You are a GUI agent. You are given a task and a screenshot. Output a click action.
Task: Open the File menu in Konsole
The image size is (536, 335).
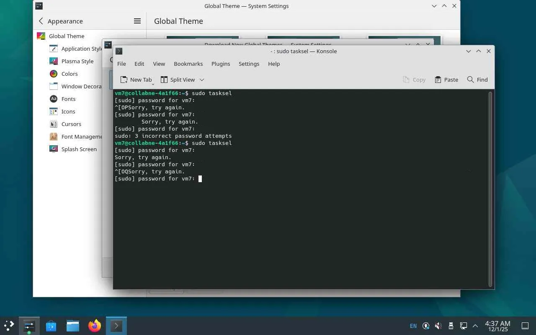(x=121, y=64)
